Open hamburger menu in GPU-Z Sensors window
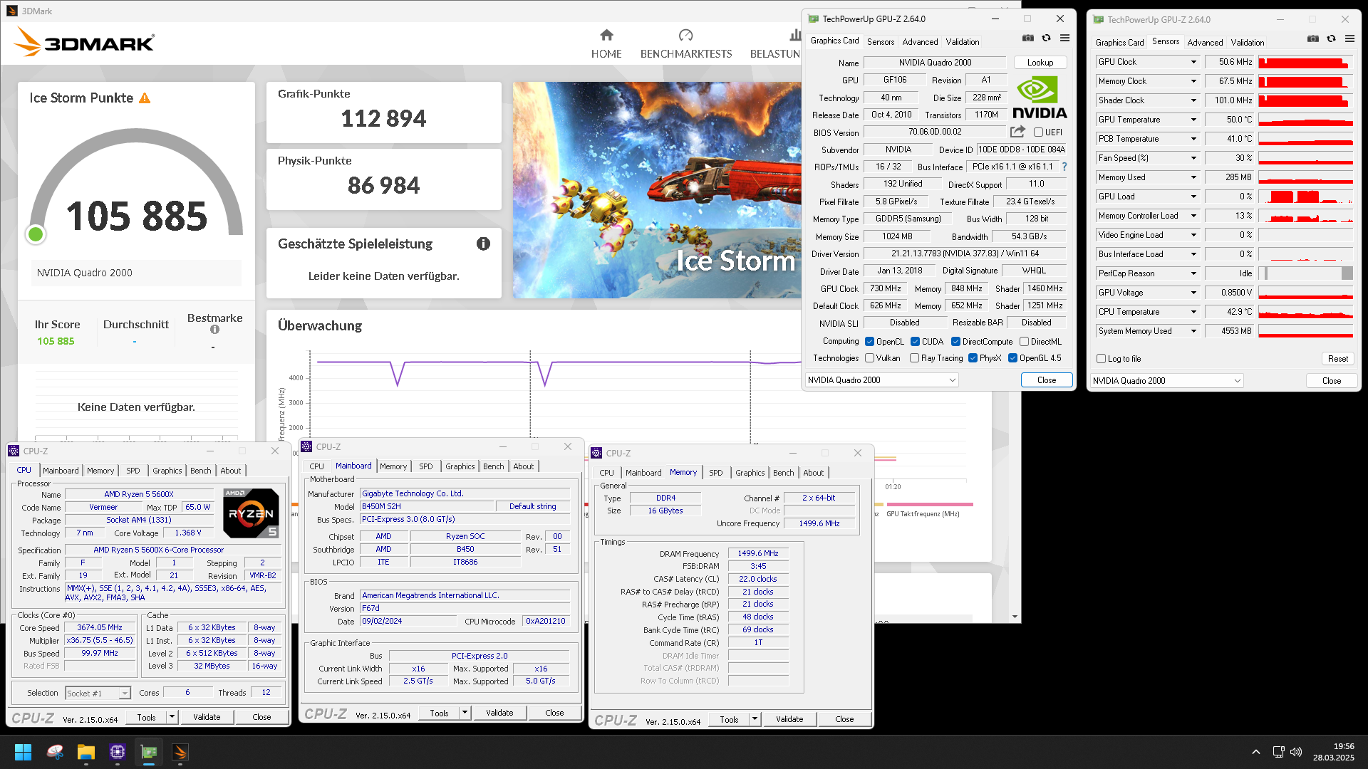Image resolution: width=1368 pixels, height=769 pixels. tap(1349, 38)
